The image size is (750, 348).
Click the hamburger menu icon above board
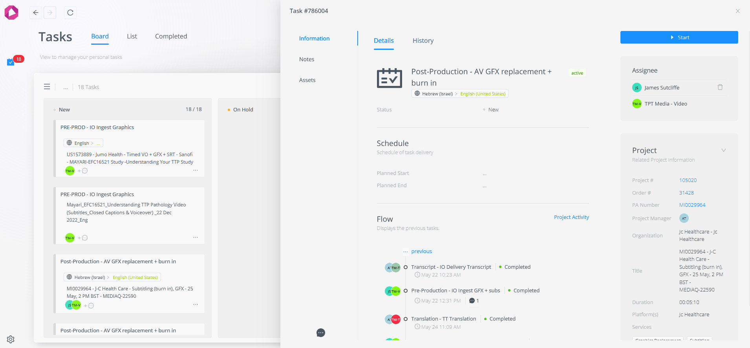pyautogui.click(x=47, y=87)
